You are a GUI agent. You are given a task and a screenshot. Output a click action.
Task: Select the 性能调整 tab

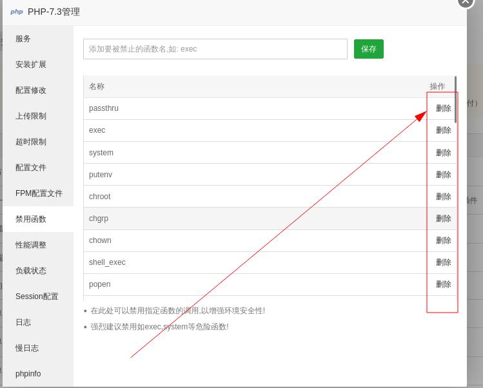pos(31,245)
